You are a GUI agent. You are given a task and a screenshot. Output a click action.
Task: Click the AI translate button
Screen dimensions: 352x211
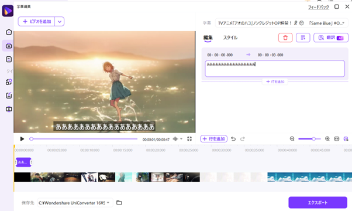pos(331,38)
